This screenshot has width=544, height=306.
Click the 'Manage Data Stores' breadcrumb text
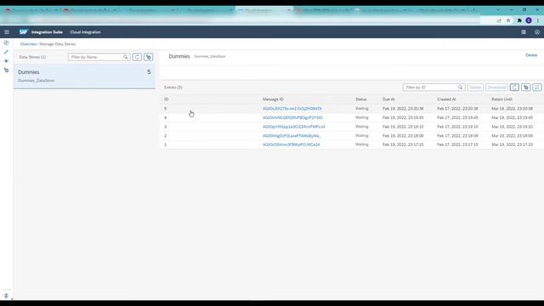[x=58, y=44]
